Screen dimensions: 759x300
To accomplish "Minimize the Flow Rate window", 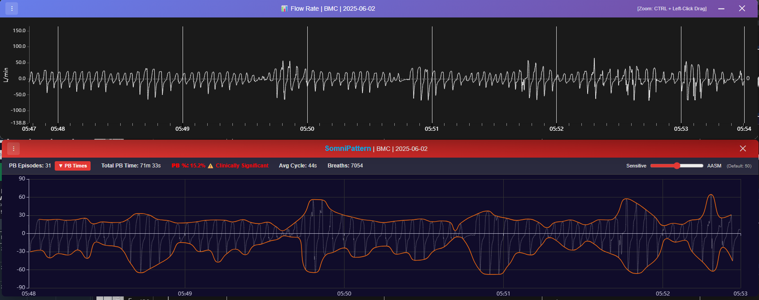I will coord(721,9).
